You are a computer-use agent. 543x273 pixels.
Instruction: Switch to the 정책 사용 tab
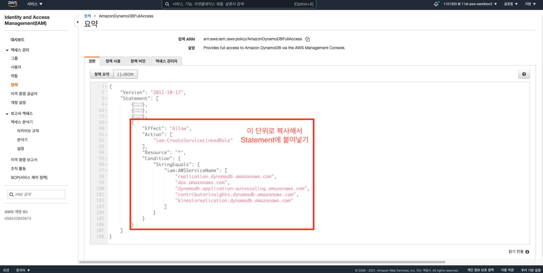pos(113,61)
